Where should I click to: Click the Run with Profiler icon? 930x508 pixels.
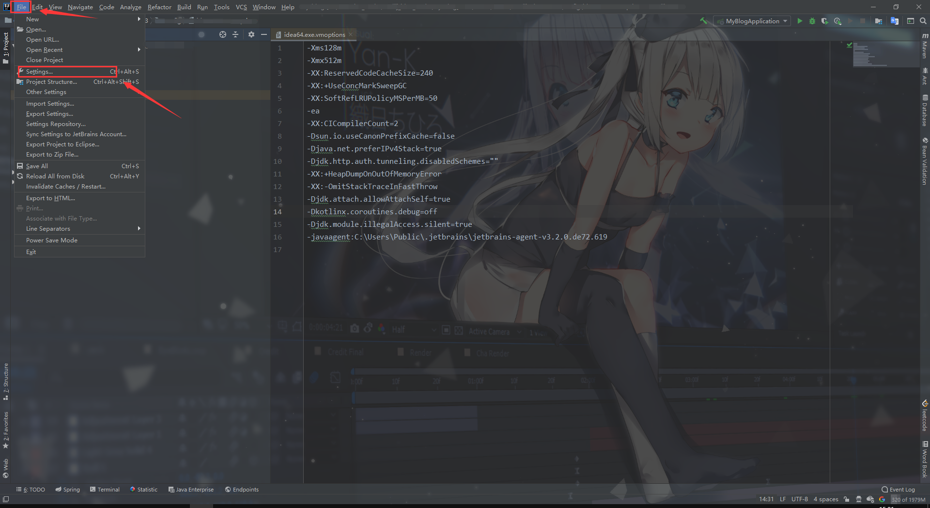(837, 21)
